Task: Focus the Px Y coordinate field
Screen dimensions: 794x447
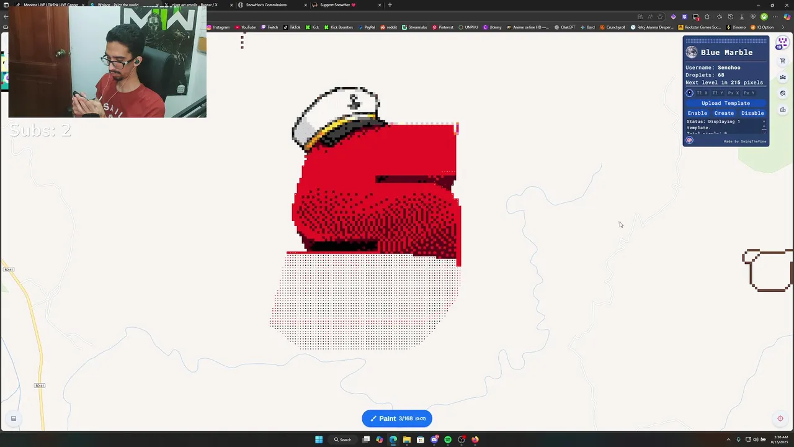Action: point(750,93)
